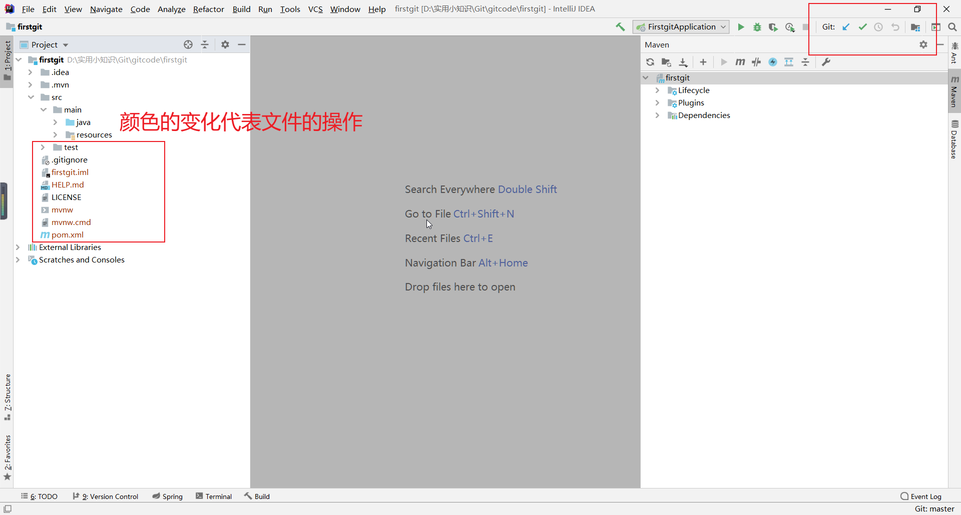
Task: Open the VCS menu
Action: coord(315,9)
